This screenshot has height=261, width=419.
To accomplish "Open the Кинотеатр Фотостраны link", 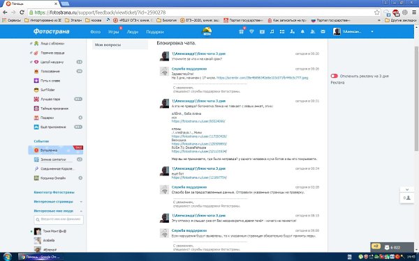I will 54,192.
